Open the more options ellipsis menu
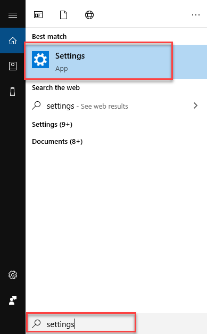Screen dimensions: 207x334 pos(196,15)
